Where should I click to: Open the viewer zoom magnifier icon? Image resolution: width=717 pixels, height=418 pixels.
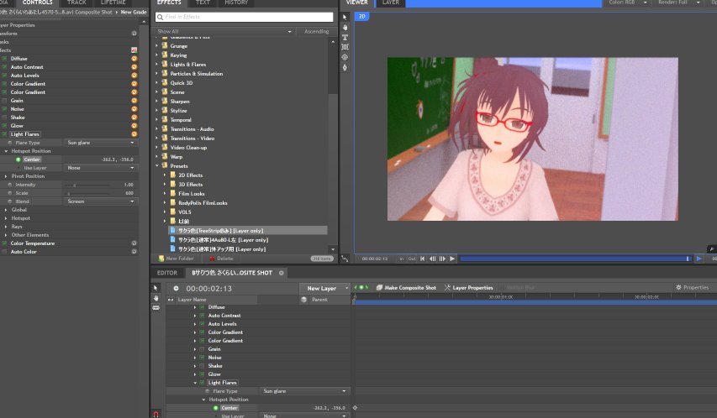[x=711, y=249]
